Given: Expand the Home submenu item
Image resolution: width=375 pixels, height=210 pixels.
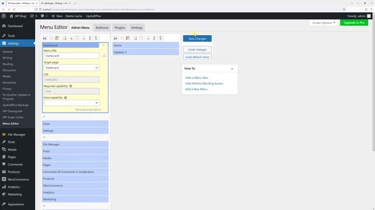Looking at the screenshot, I should pyautogui.click(x=175, y=45).
